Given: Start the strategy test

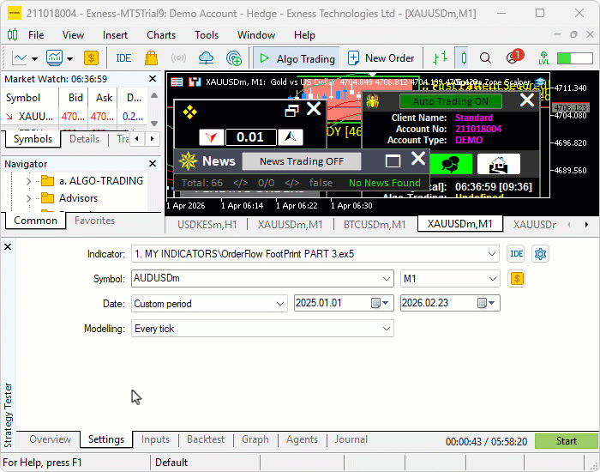Looking at the screenshot, I should [x=567, y=441].
